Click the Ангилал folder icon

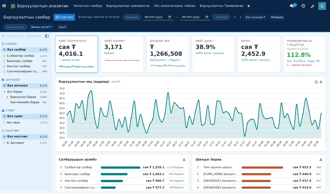coord(3,80)
